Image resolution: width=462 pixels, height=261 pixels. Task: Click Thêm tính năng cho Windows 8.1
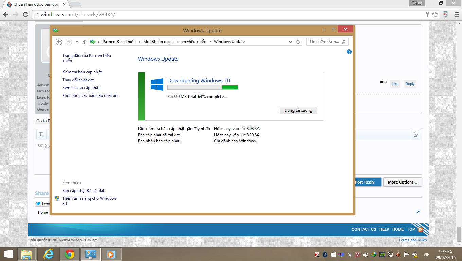coord(89,201)
